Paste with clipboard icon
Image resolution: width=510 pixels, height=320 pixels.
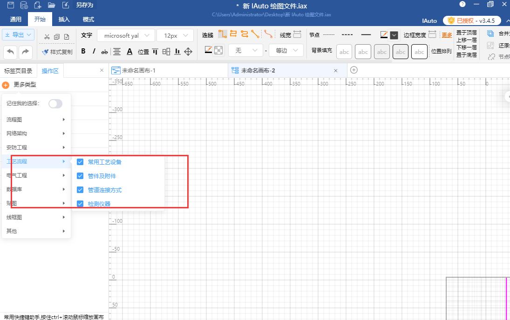click(67, 37)
